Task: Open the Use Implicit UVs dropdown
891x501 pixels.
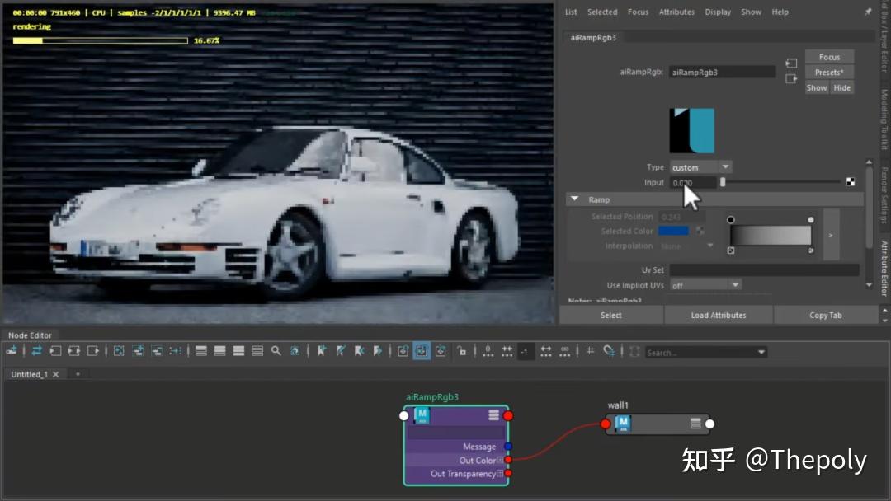Action: 705,284
